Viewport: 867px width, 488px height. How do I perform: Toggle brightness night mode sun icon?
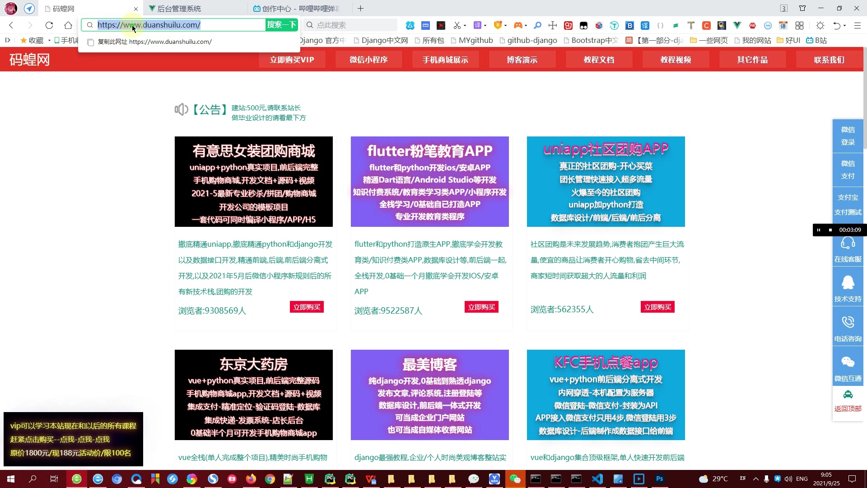tap(820, 25)
